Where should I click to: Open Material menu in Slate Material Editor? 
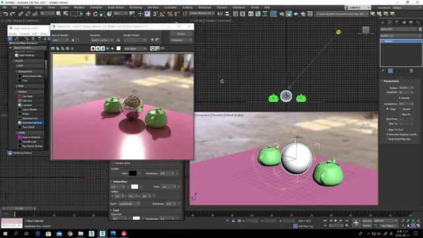[24, 34]
